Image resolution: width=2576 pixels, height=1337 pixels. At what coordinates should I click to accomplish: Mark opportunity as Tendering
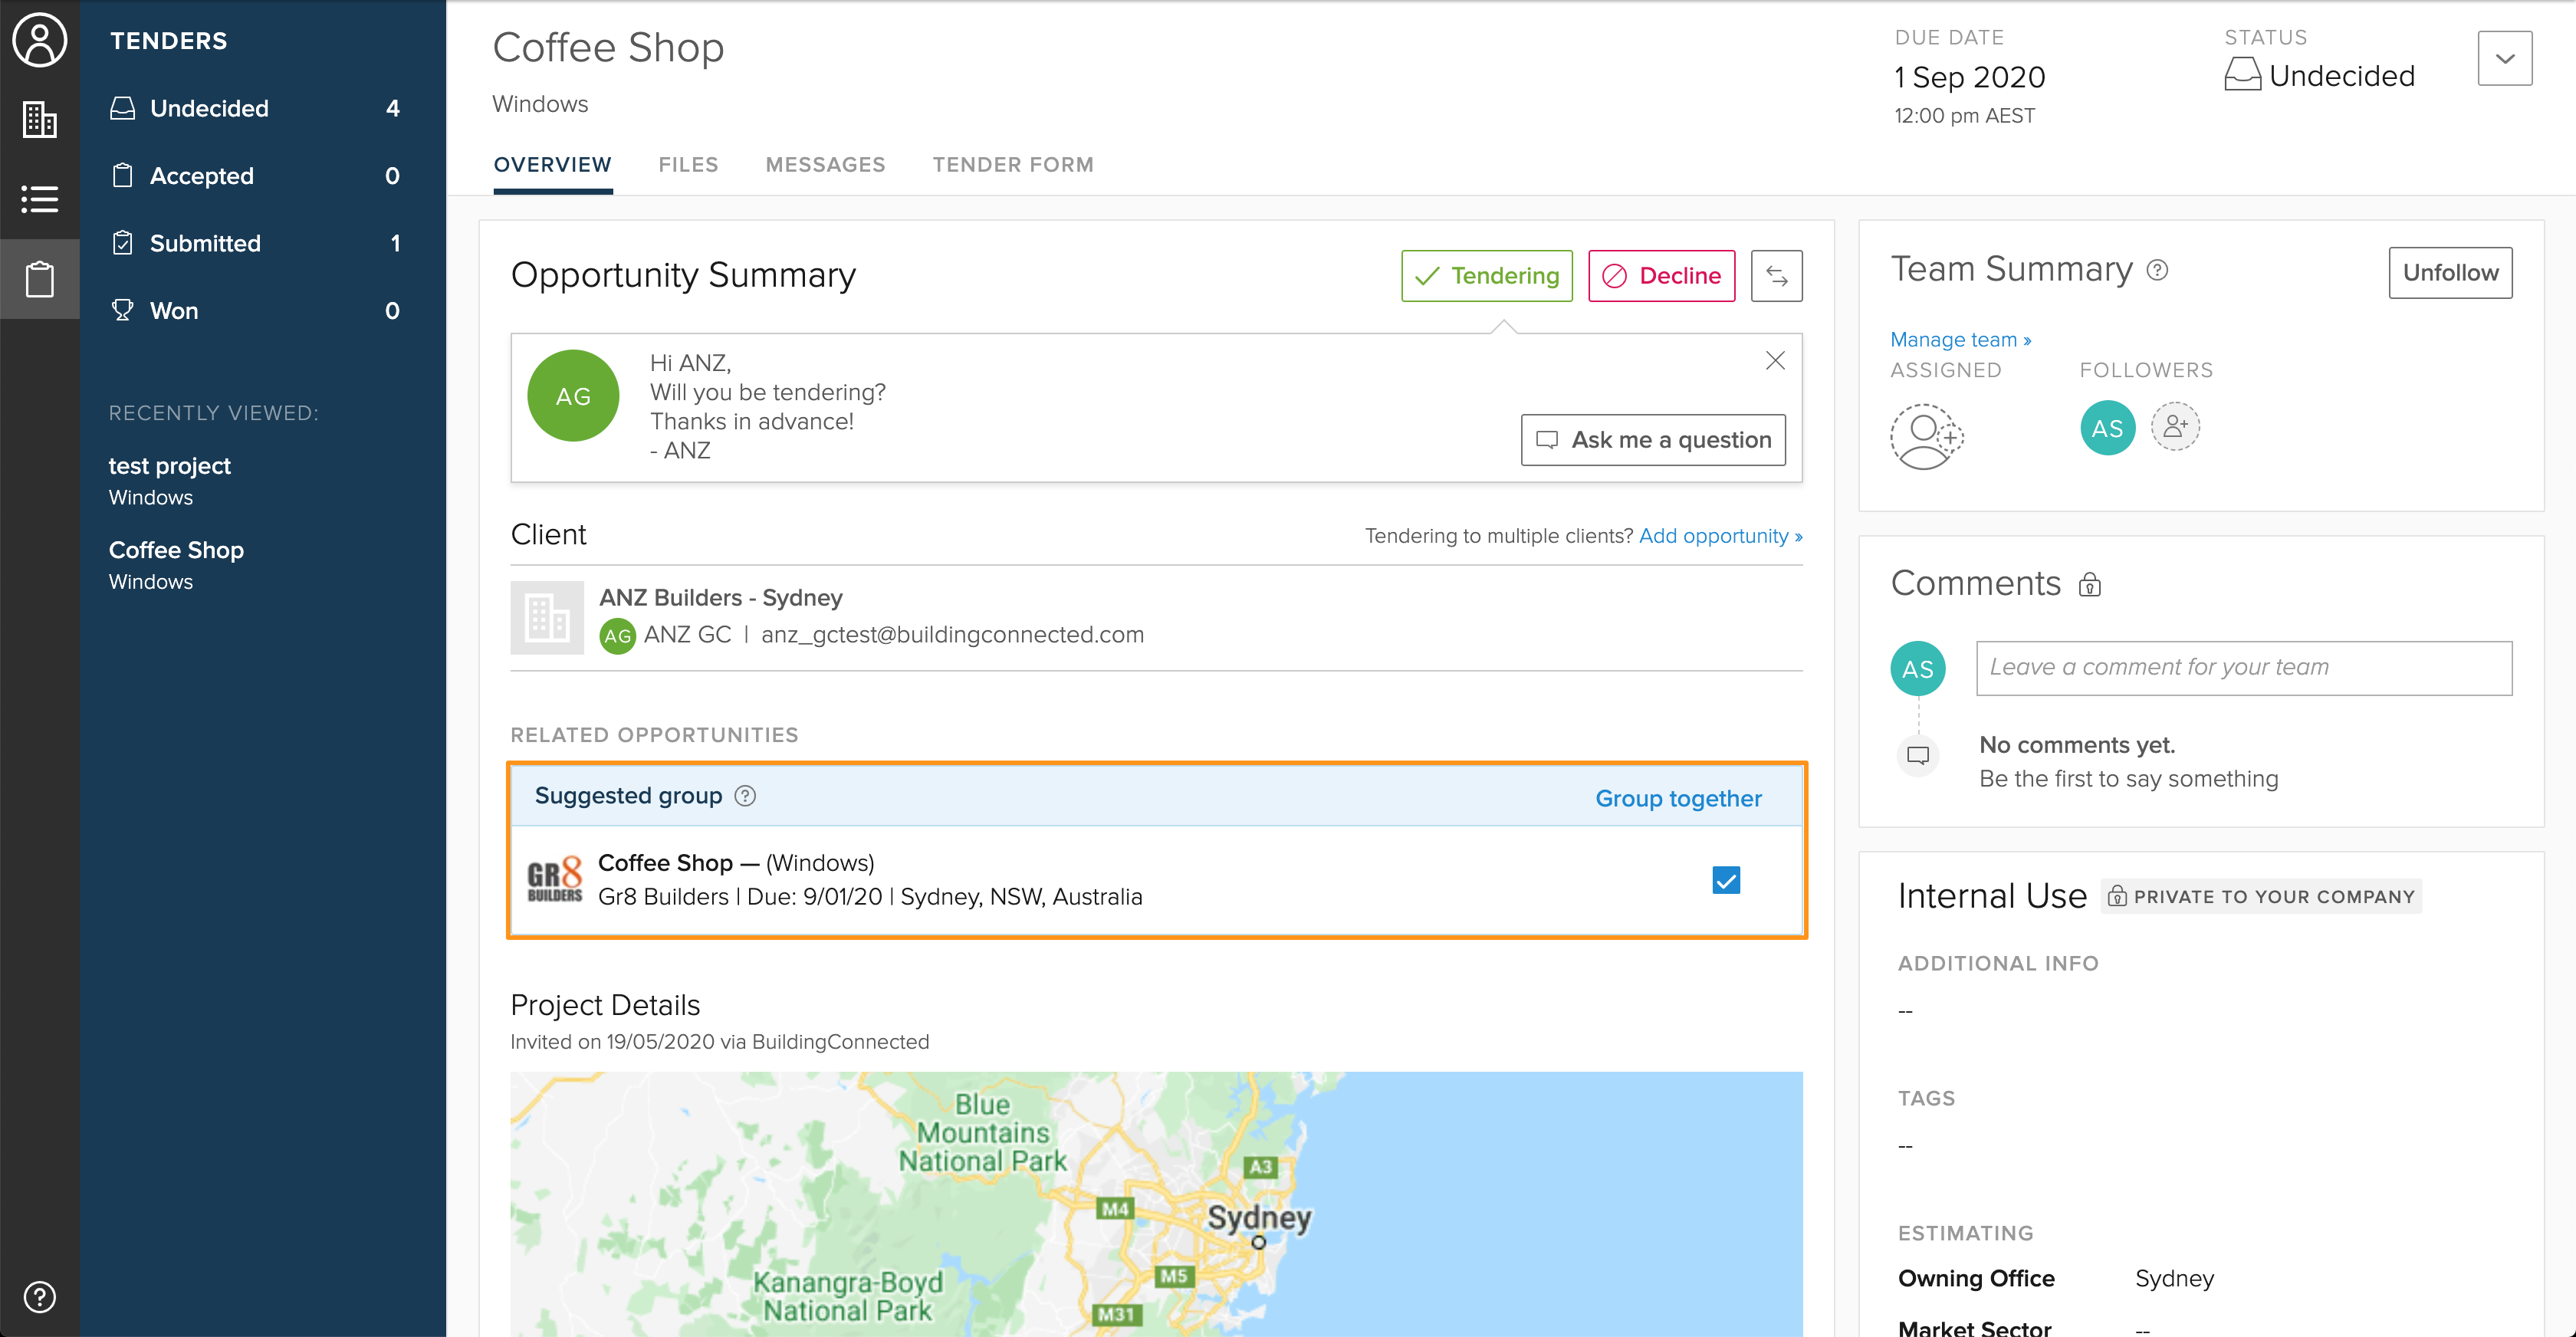pos(1486,276)
